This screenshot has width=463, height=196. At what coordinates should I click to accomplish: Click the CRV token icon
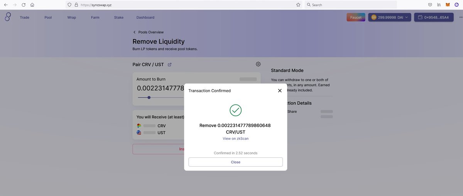pos(139,126)
